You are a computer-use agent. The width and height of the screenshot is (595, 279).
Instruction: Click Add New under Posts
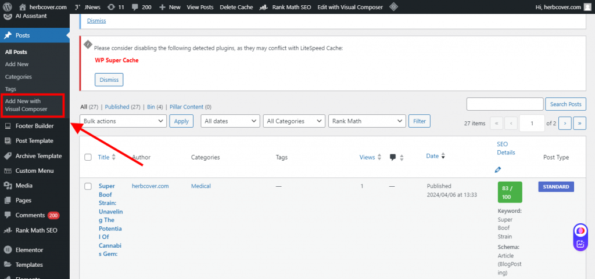(17, 64)
